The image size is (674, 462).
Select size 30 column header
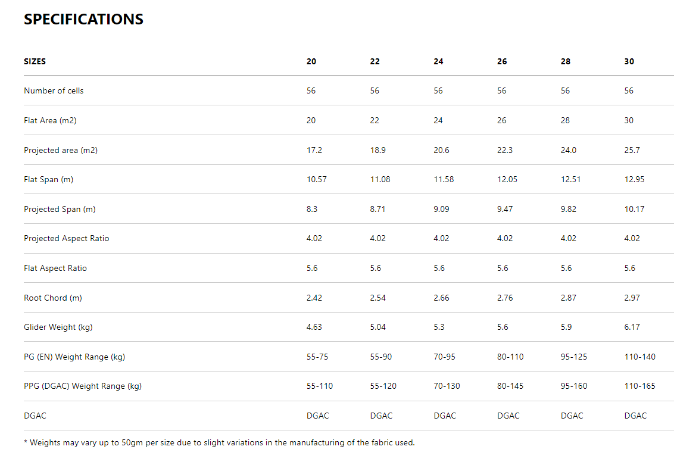pos(629,61)
